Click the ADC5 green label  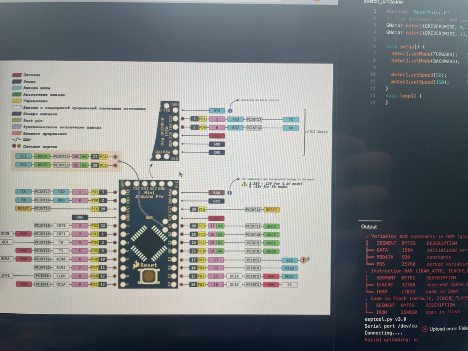42,165
